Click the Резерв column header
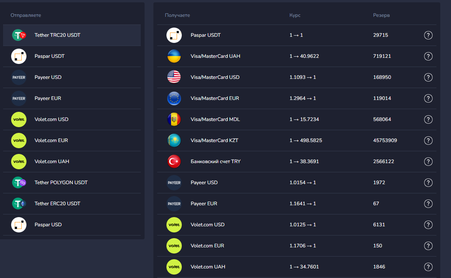Screen dimensions: 451x278 [381, 15]
